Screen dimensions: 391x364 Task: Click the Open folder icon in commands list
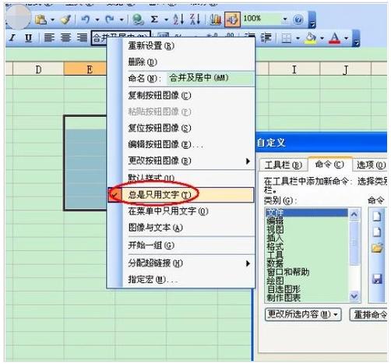(377, 248)
